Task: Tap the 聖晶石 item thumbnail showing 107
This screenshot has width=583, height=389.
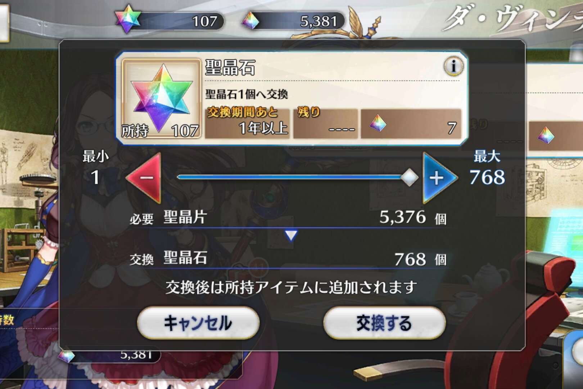Action: pos(161,99)
